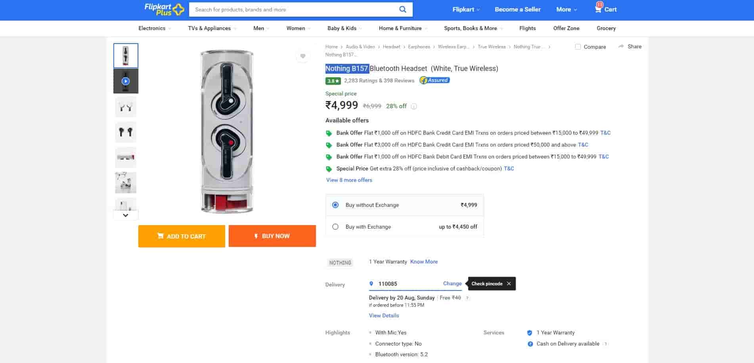Click the Flipkart Plus logo
Image resolution: width=754 pixels, height=363 pixels.
click(164, 9)
